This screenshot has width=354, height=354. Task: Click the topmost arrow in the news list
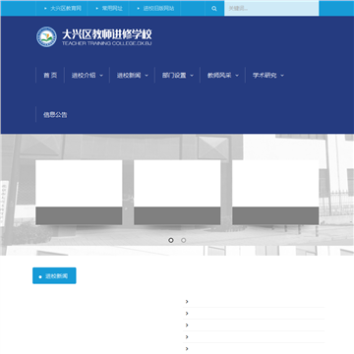pyautogui.click(x=187, y=302)
